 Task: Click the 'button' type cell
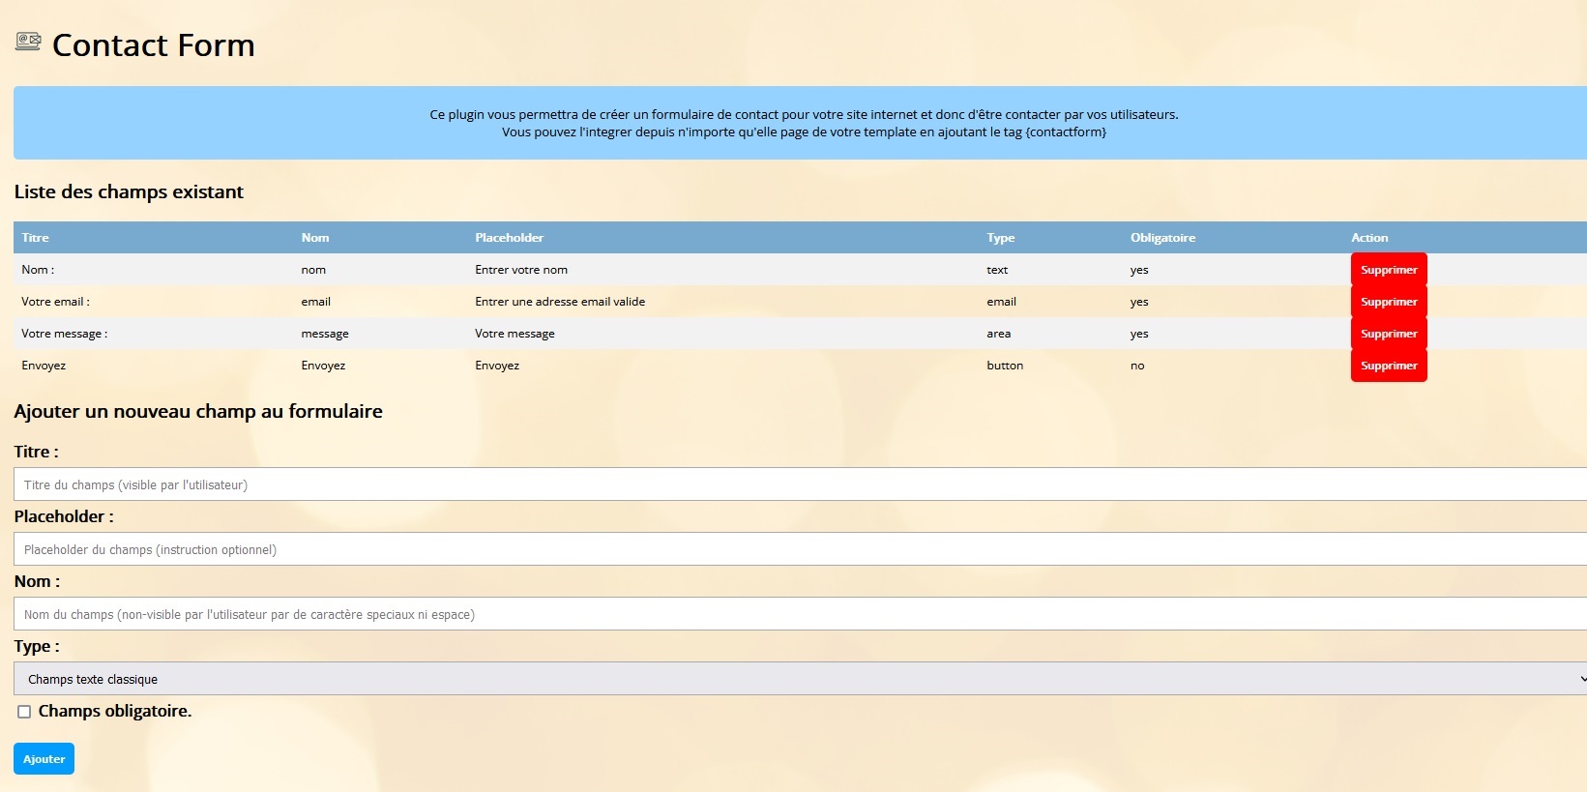(x=1005, y=366)
